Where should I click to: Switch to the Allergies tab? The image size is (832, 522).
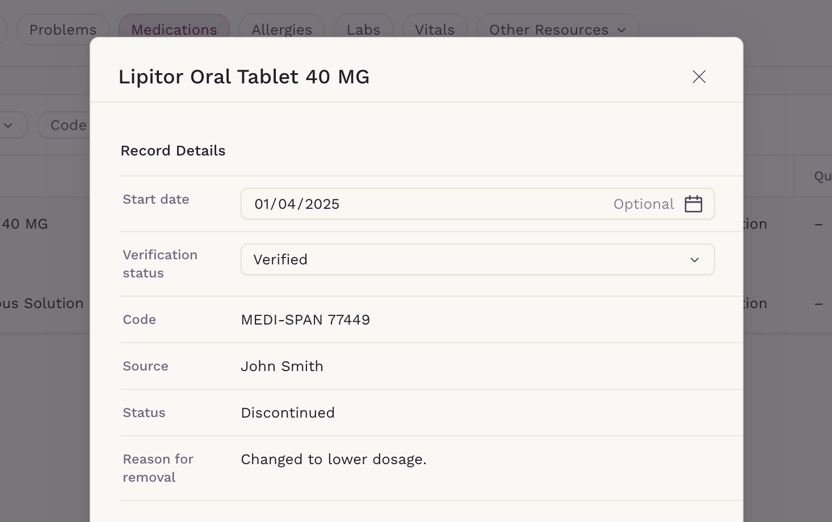click(281, 30)
